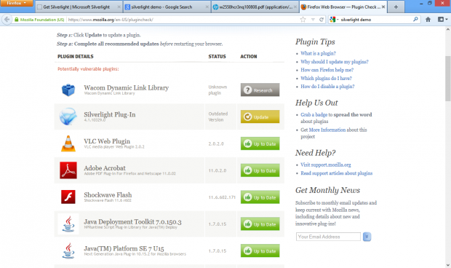Click the browser back arrow

[7, 20]
